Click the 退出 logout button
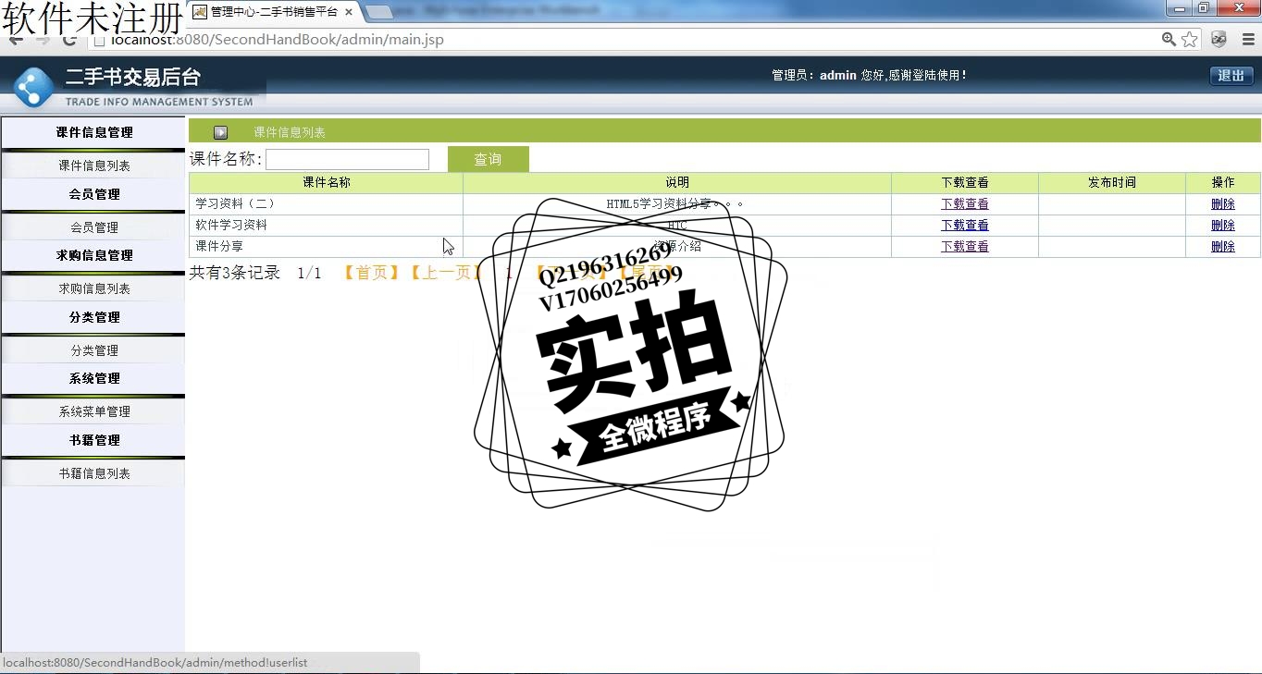Screen dimensions: 1262x674 point(1231,76)
